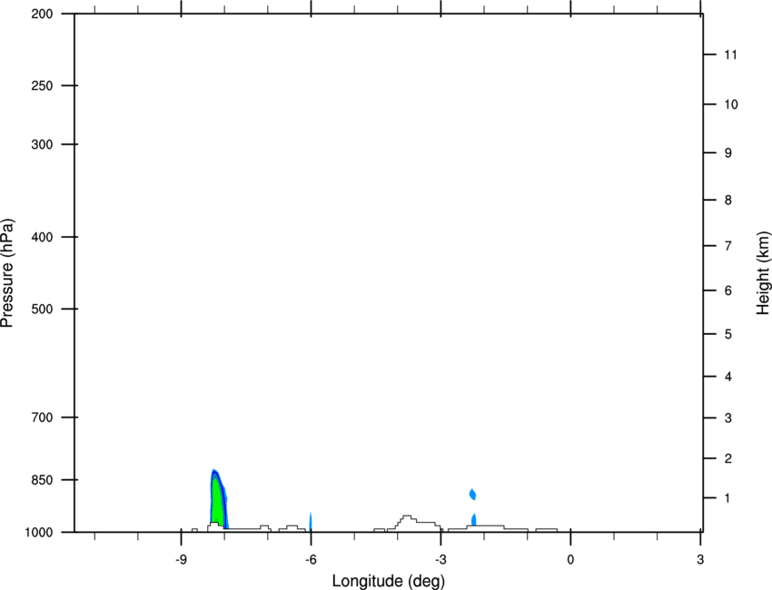Click the 250 pressure tick label
Image resolution: width=772 pixels, height=590 pixels.
(x=42, y=85)
